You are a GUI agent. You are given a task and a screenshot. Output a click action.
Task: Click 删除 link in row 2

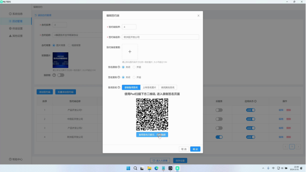pos(288,119)
